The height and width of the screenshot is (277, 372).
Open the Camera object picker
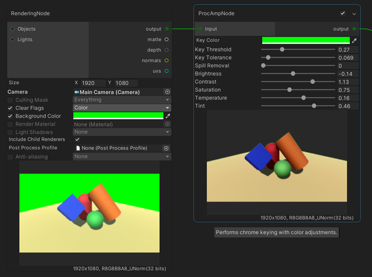(x=167, y=92)
